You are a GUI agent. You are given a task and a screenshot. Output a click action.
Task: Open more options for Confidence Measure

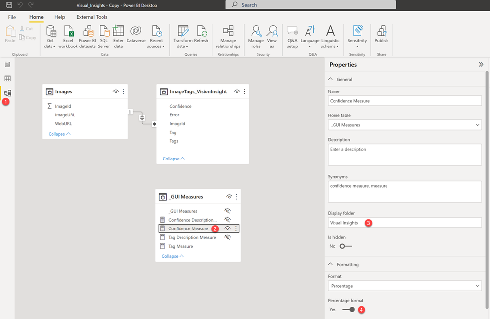click(236, 228)
